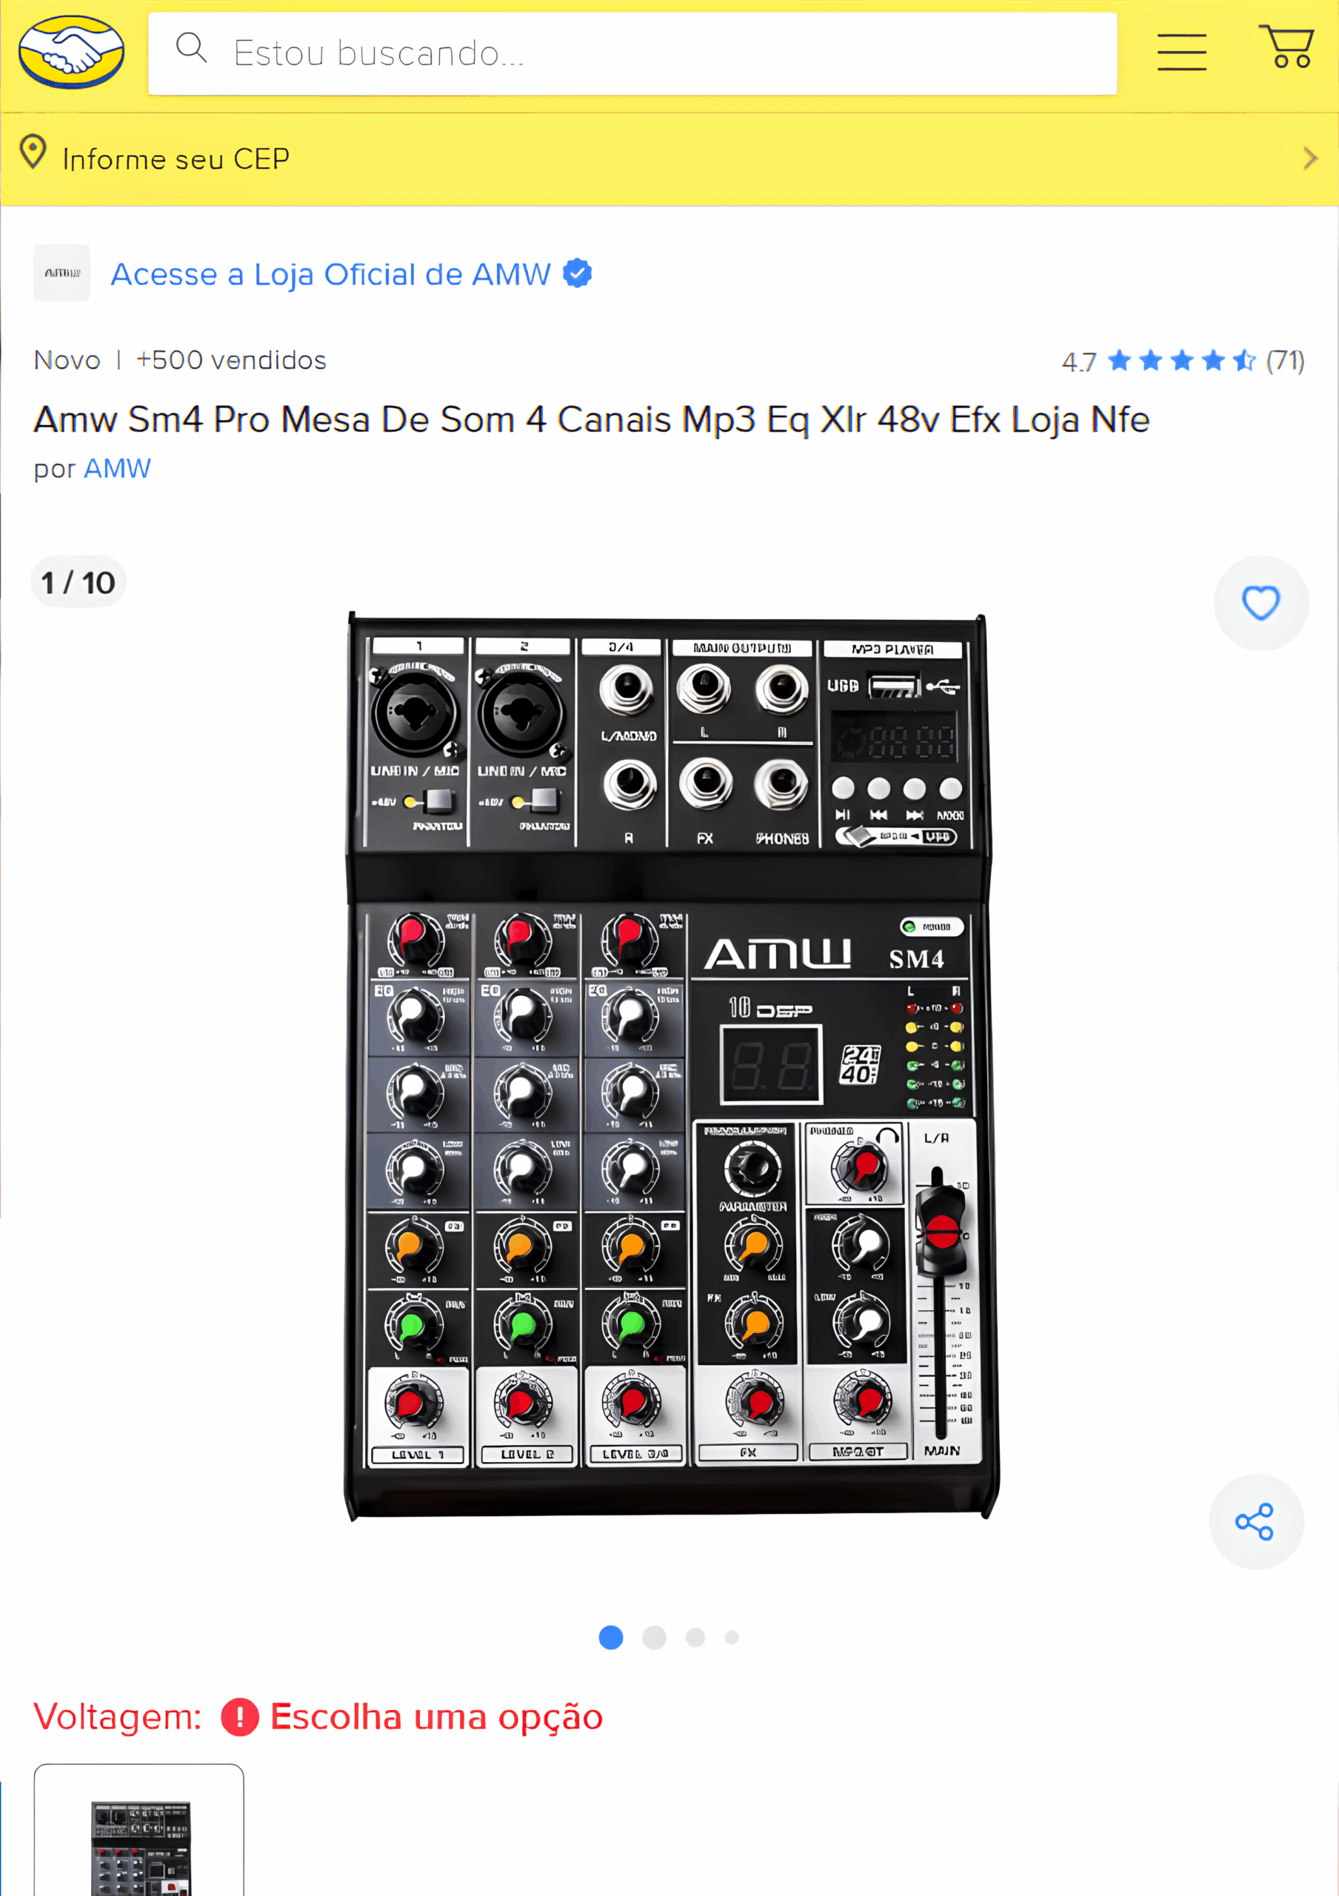Click the verified badge next to AMW

(x=577, y=273)
